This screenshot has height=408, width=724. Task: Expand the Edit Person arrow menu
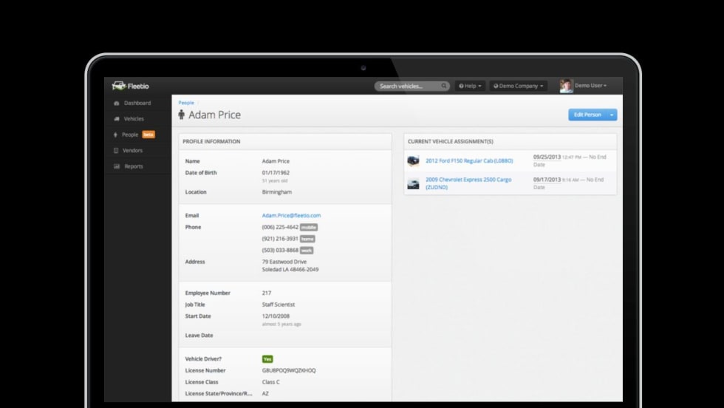pos(612,115)
